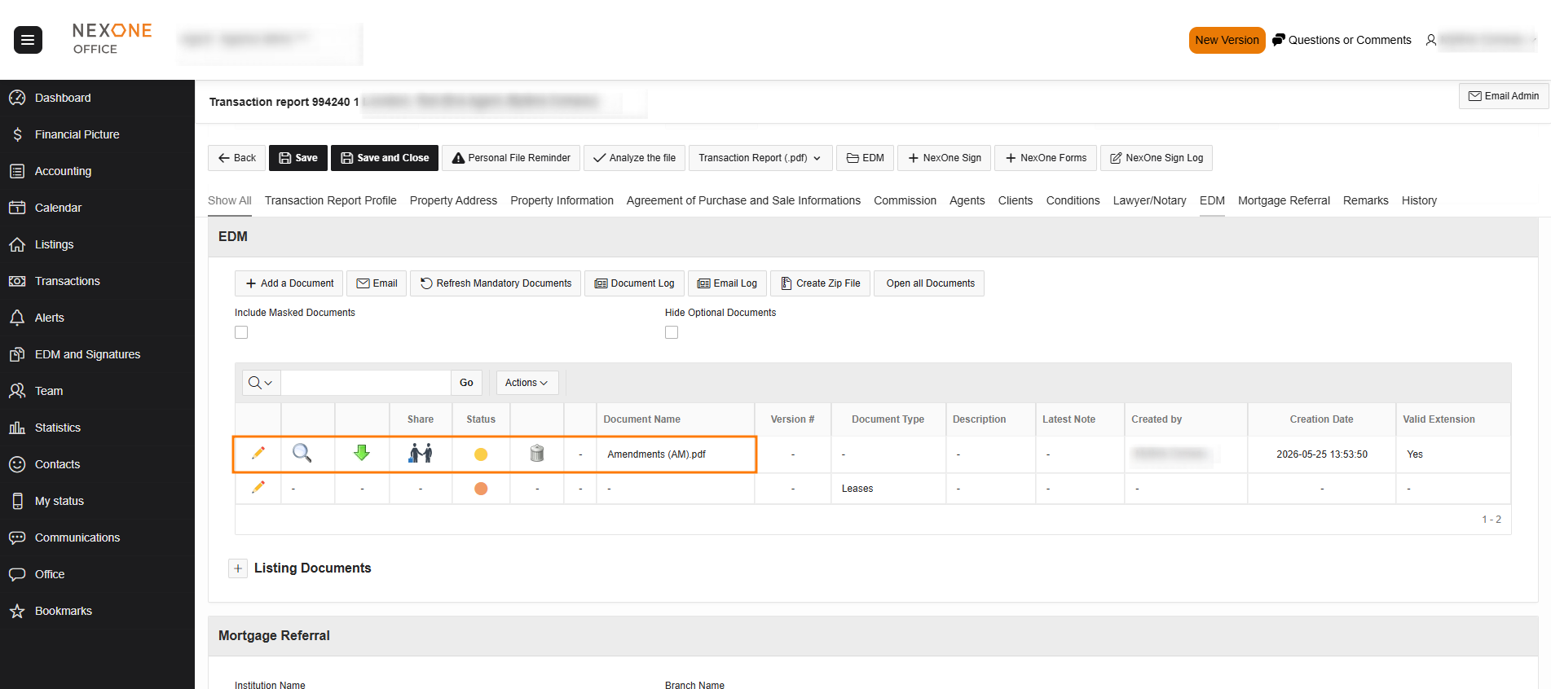Click Personal File Reminder button
The width and height of the screenshot is (1551, 689).
(x=511, y=158)
